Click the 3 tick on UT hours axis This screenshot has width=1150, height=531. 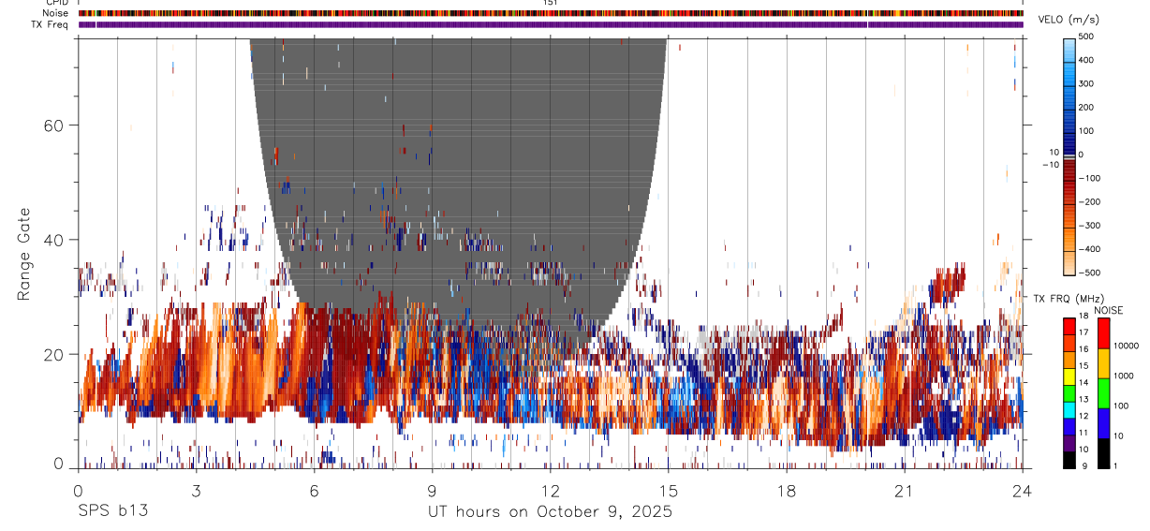(197, 490)
